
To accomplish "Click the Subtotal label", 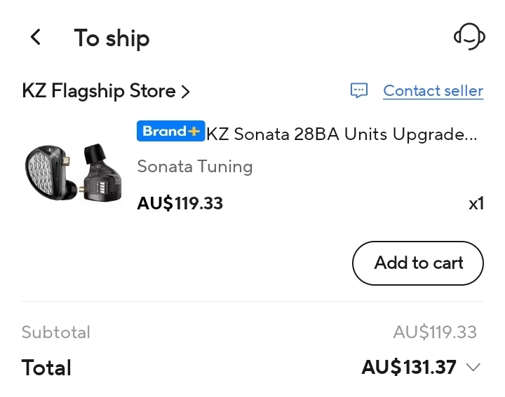I will click(x=56, y=332).
